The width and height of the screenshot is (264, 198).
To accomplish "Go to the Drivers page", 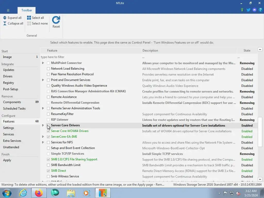I will (x=20, y=76).
